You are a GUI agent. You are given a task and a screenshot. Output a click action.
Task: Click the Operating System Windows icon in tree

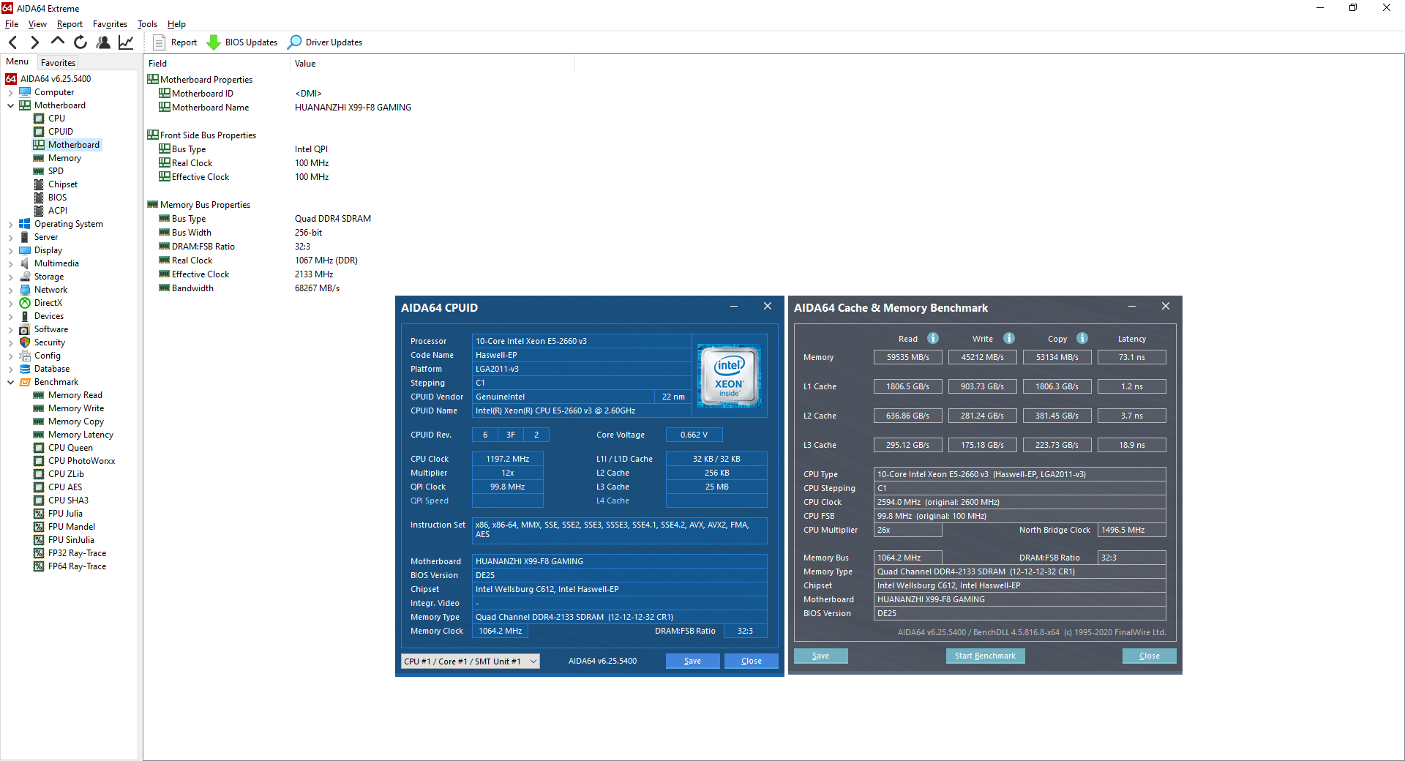click(x=25, y=224)
